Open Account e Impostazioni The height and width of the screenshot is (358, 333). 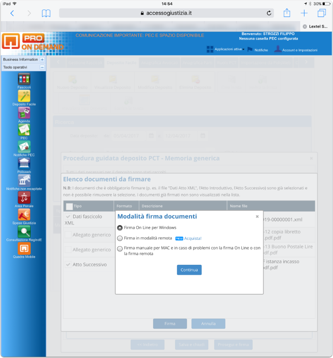point(296,49)
